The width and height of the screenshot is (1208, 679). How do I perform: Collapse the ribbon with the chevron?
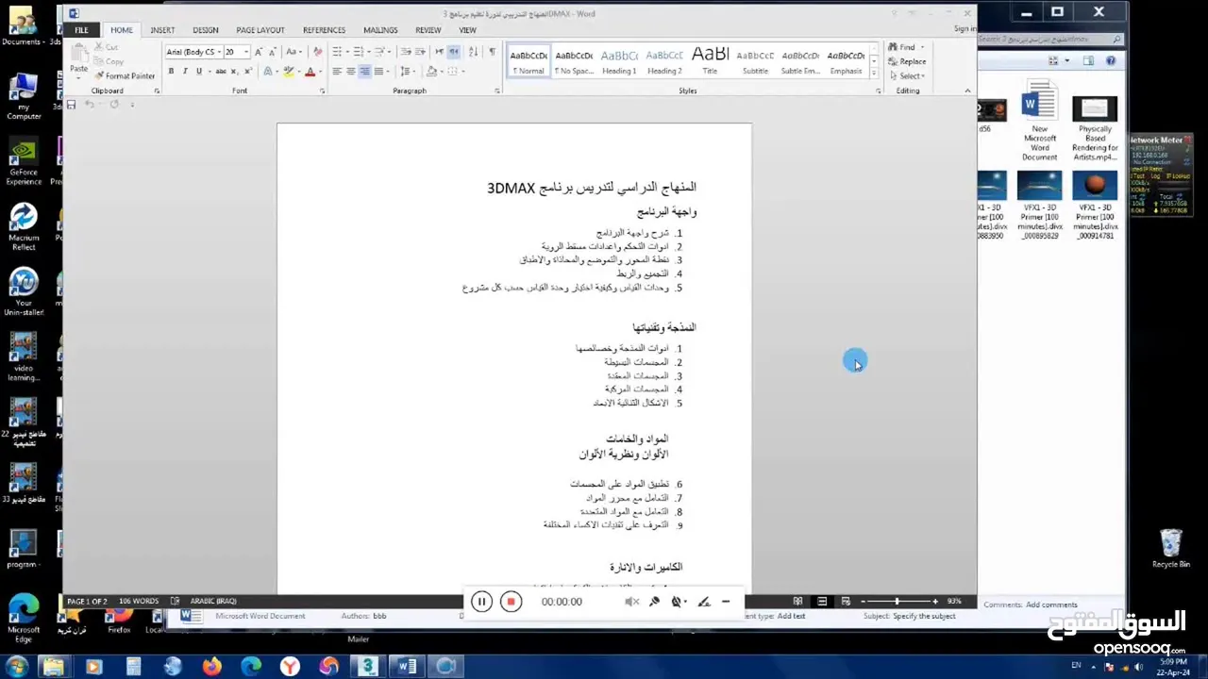click(x=967, y=91)
